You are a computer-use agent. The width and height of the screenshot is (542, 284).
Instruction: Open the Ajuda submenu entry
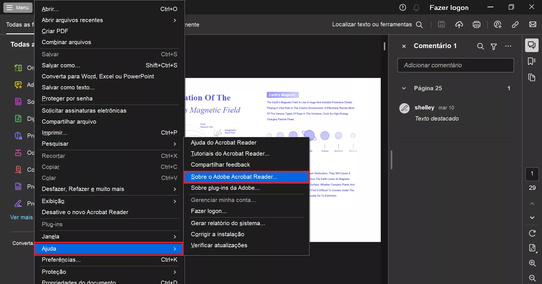[x=109, y=249]
